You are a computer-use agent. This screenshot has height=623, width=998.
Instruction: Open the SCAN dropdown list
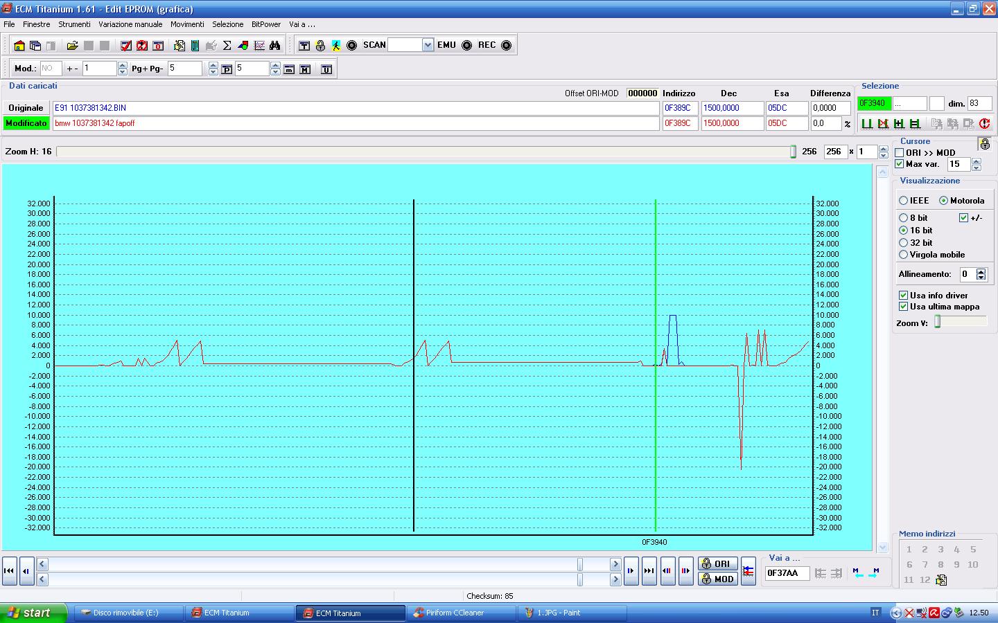pos(428,46)
